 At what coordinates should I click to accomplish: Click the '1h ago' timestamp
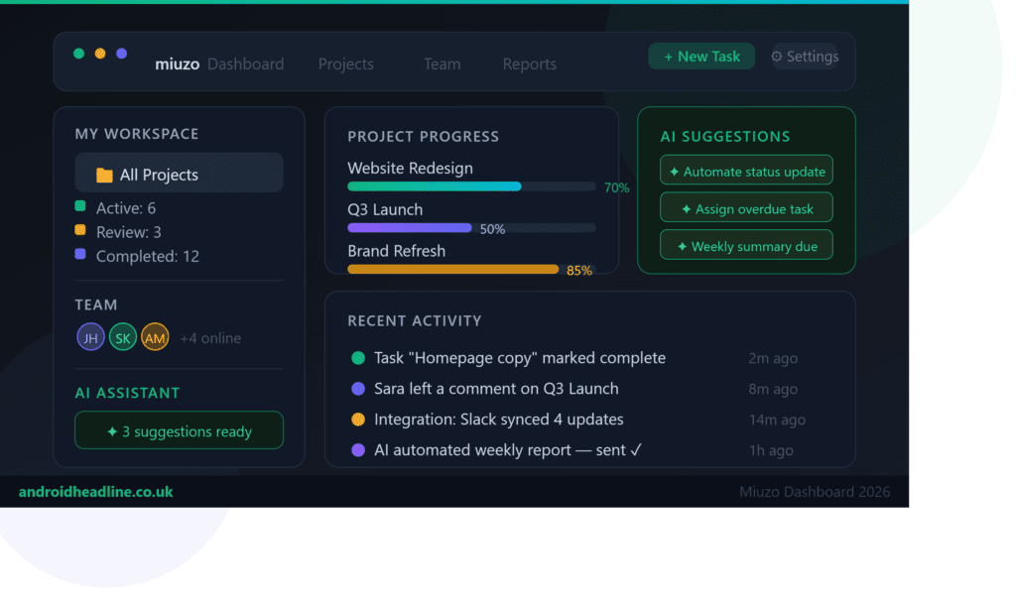(771, 450)
